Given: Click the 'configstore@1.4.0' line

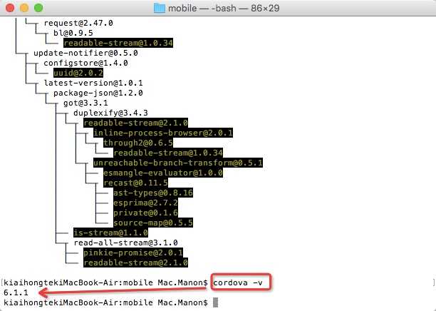Looking at the screenshot, I should 85,63.
